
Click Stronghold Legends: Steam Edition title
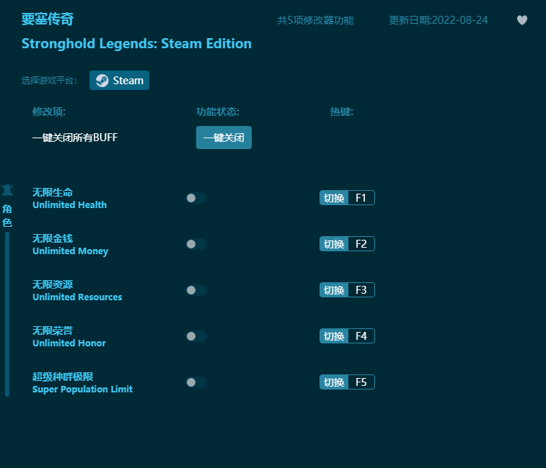click(136, 44)
